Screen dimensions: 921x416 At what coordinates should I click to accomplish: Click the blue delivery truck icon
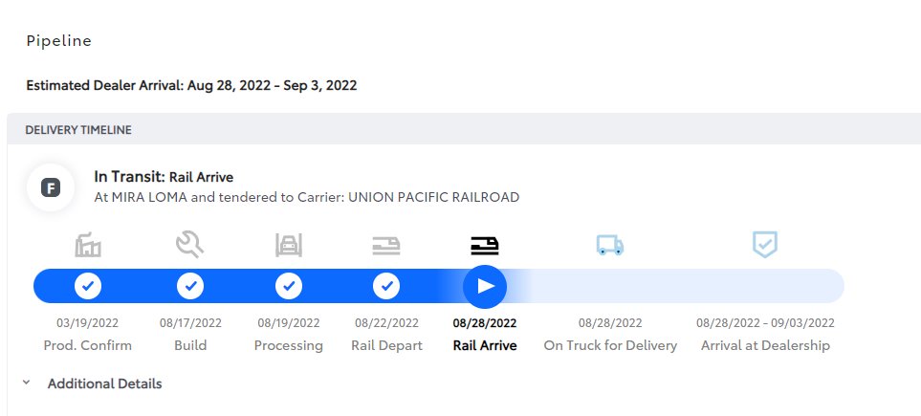pos(610,245)
